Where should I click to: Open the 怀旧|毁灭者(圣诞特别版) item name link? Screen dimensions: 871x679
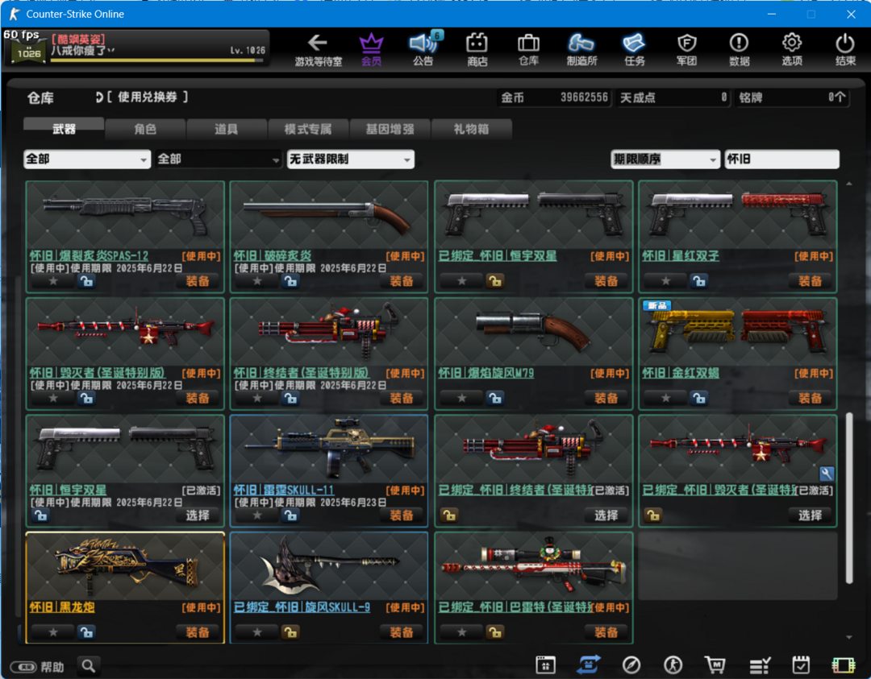(98, 374)
